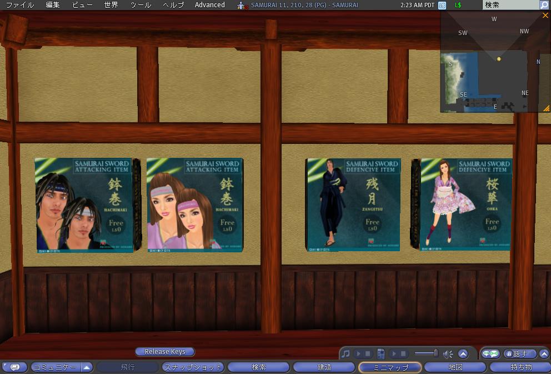Click the music note icon
551x374 pixels.
pos(345,353)
